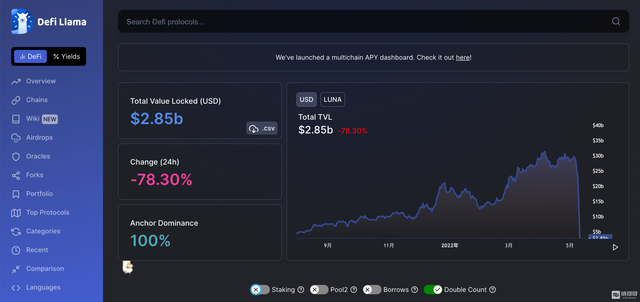
Task: Switch to the Yields tab
Action: (67, 56)
